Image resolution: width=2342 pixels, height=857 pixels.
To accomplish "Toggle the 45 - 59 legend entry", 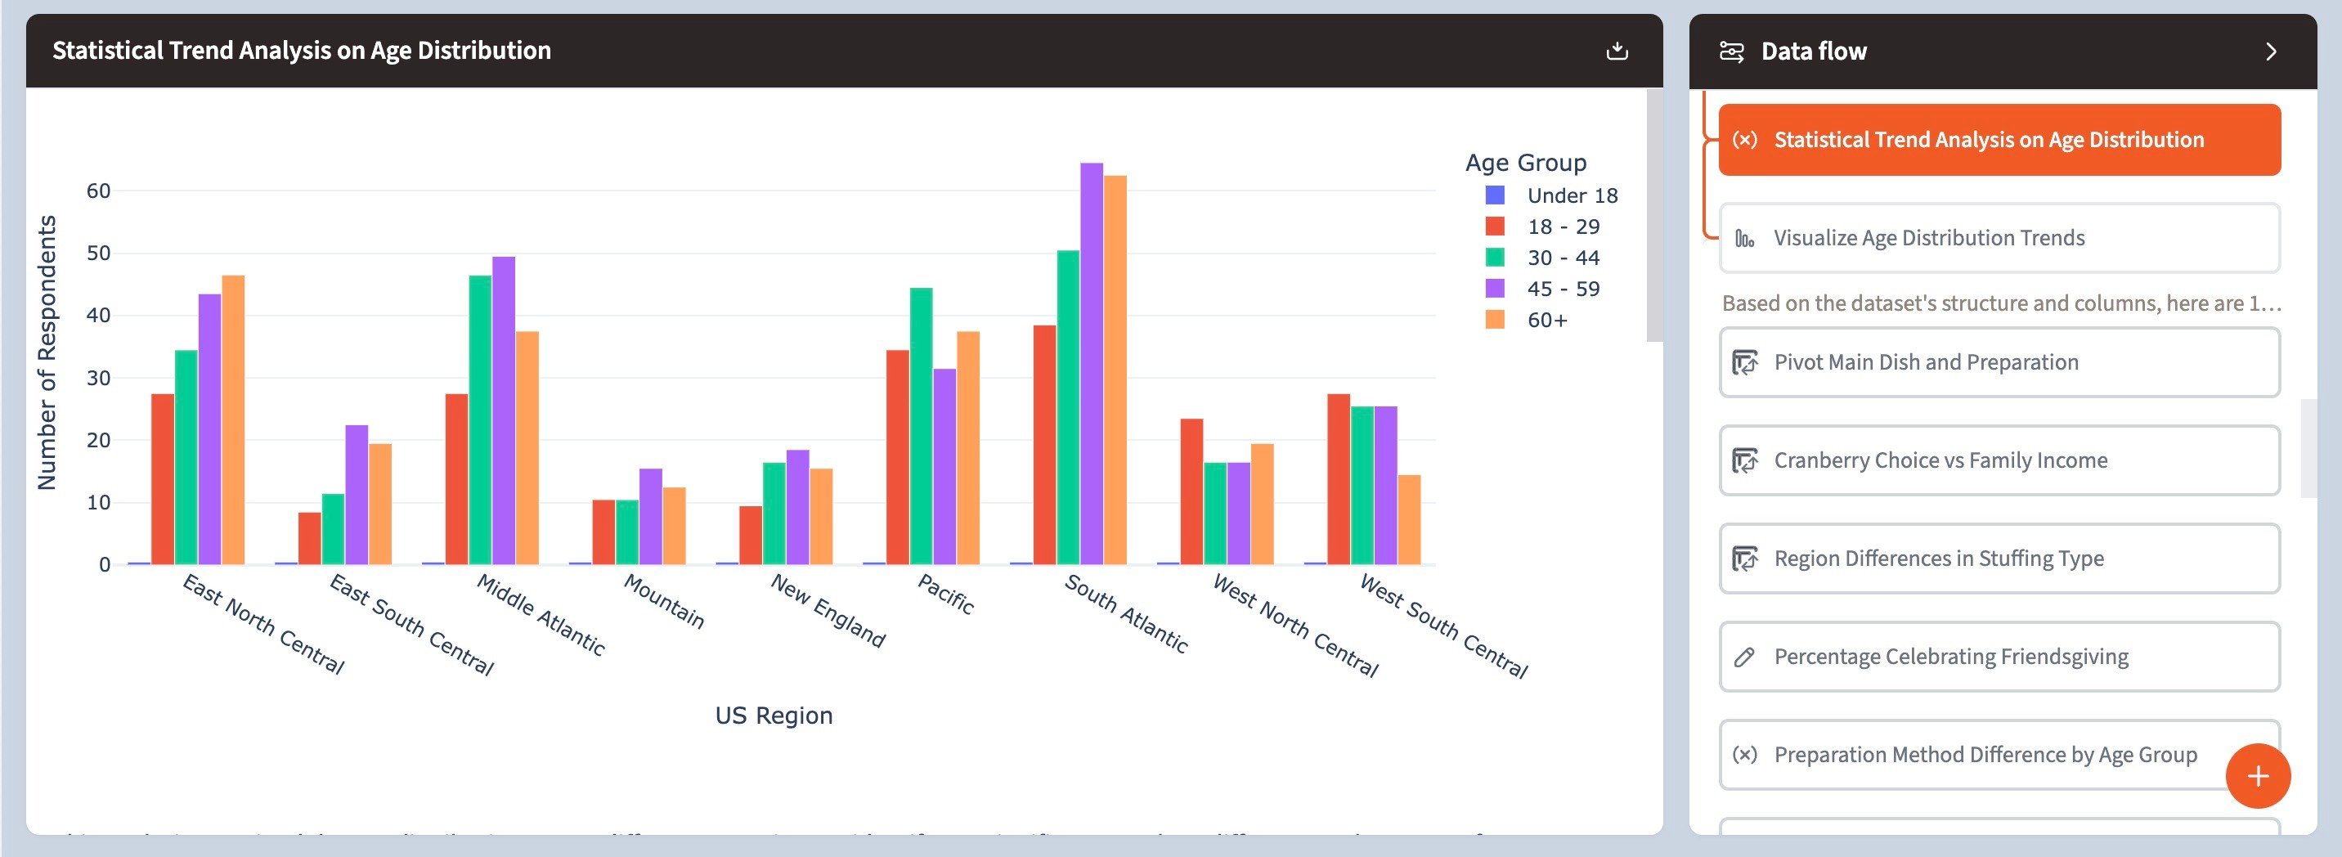I will click(x=1542, y=289).
